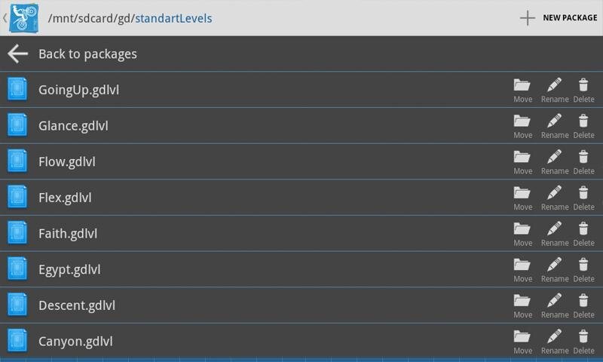Select the Flow.gdlvl file entry

pos(66,161)
